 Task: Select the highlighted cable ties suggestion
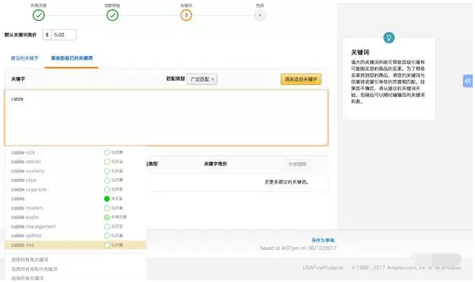click(x=75, y=245)
